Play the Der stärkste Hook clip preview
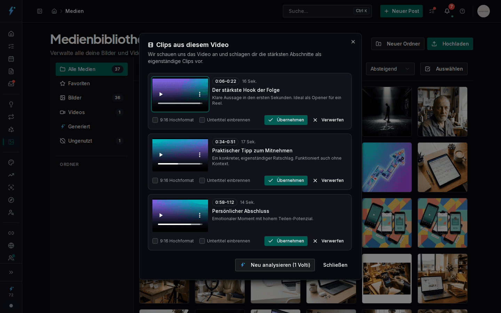 [x=161, y=94]
